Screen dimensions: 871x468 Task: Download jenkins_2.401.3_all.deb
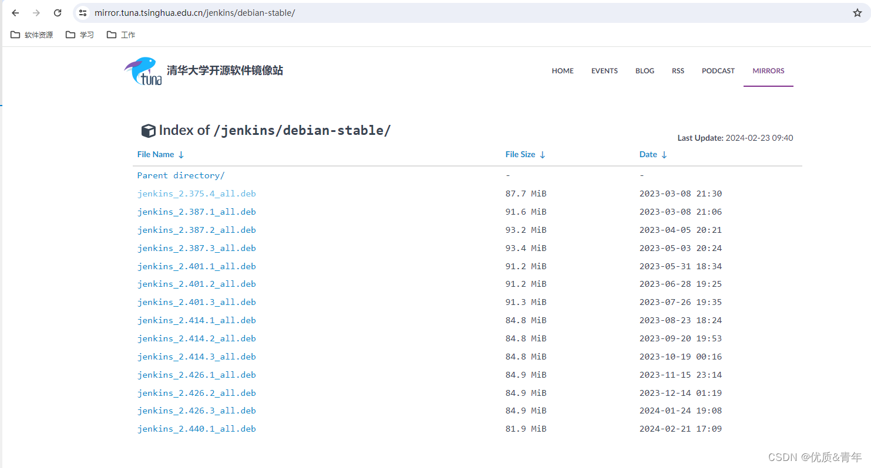click(x=197, y=302)
